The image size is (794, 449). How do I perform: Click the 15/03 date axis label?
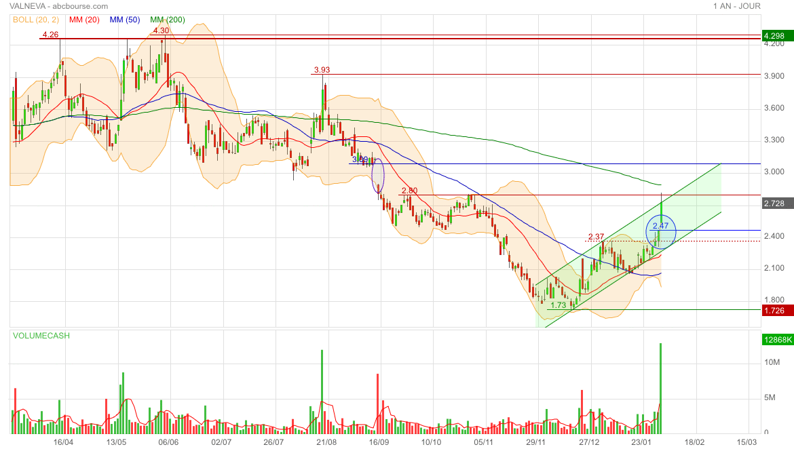[x=747, y=442]
